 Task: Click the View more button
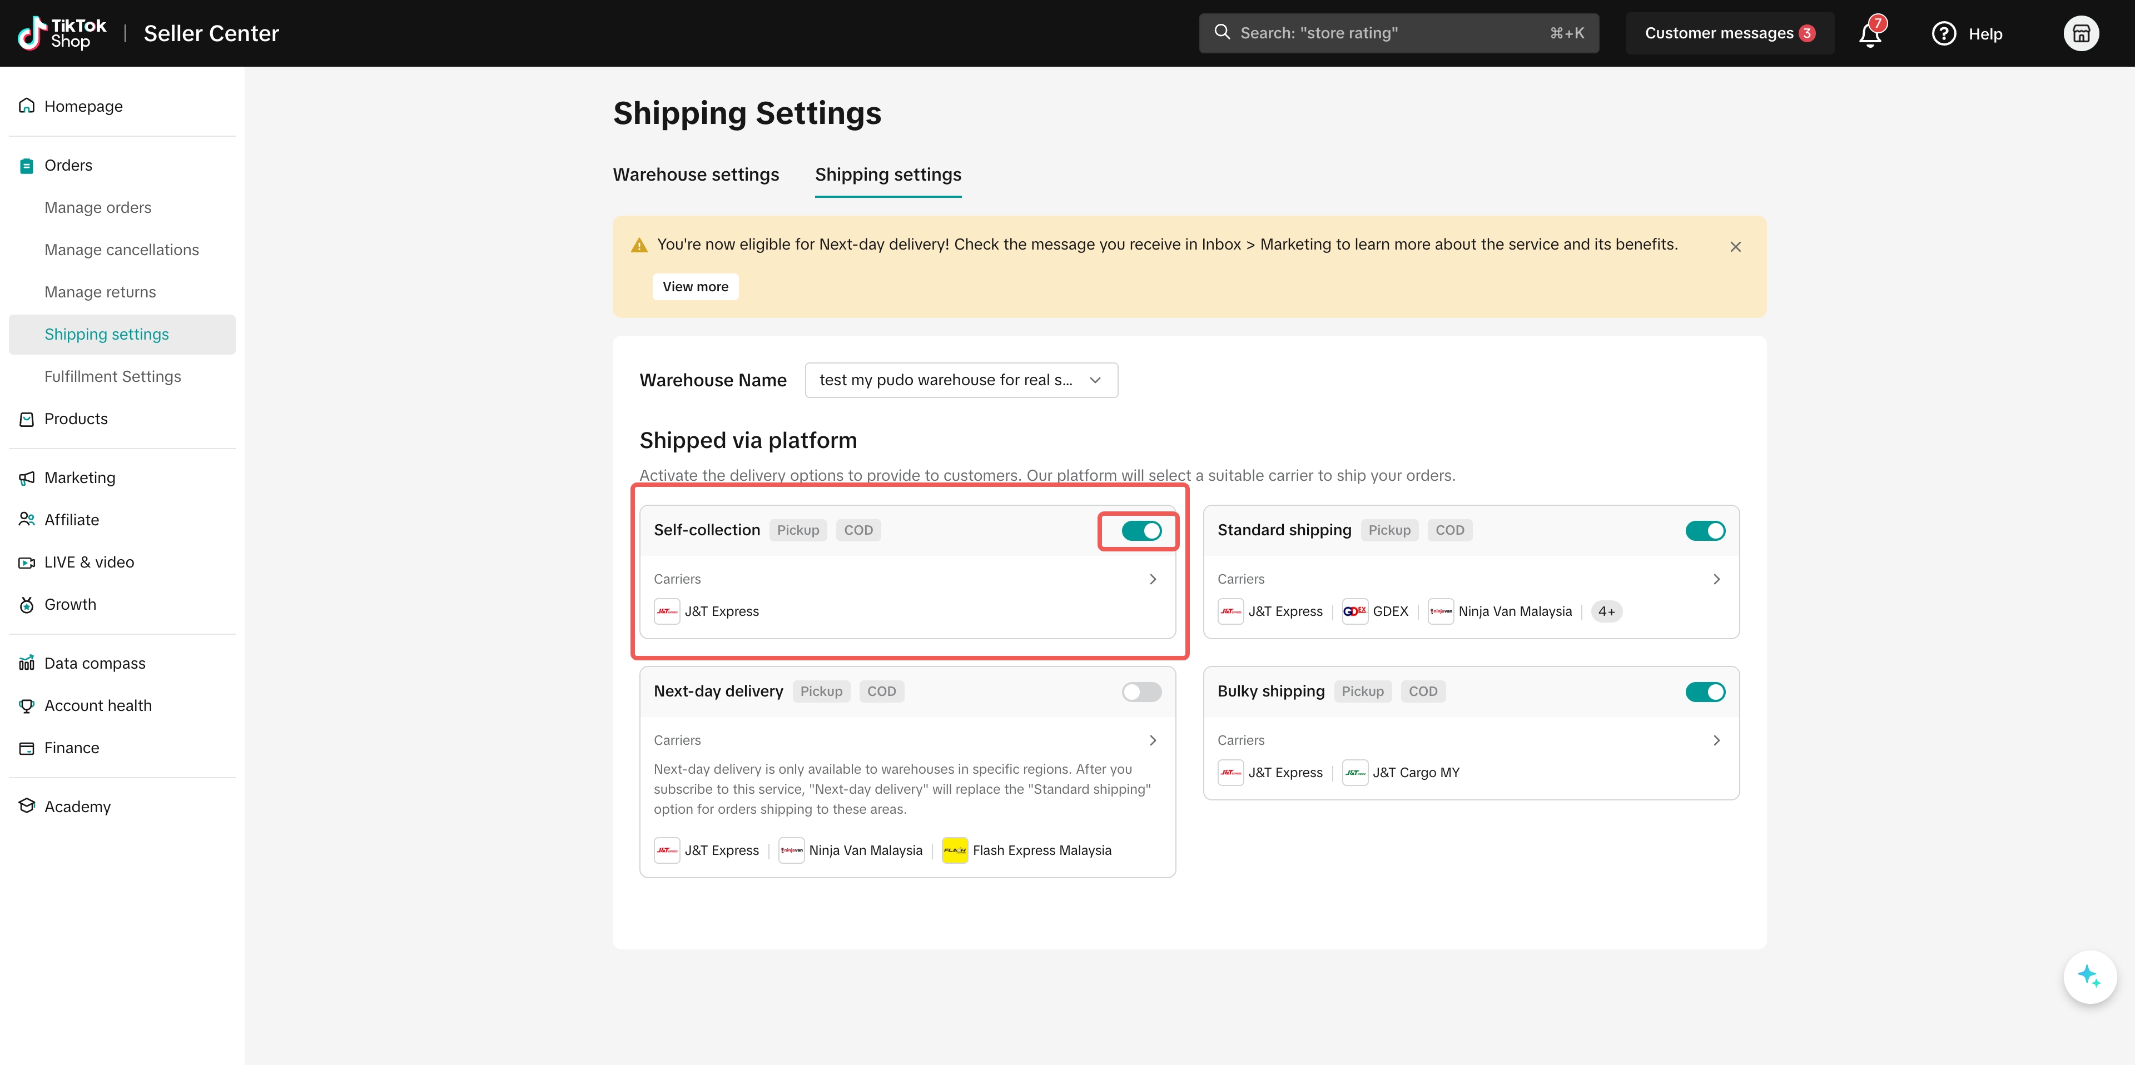pos(696,287)
